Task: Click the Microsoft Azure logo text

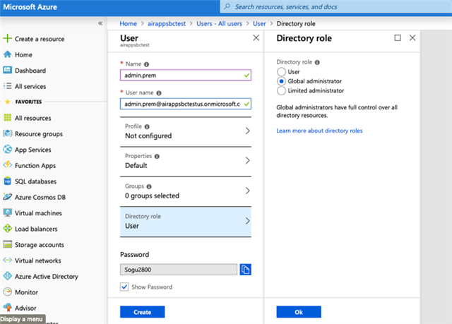Action: coord(30,7)
